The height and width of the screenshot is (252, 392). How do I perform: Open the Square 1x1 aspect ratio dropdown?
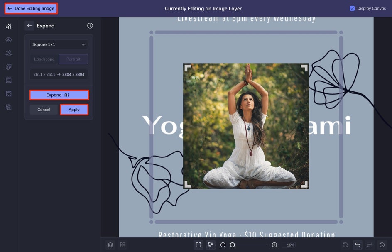[59, 44]
